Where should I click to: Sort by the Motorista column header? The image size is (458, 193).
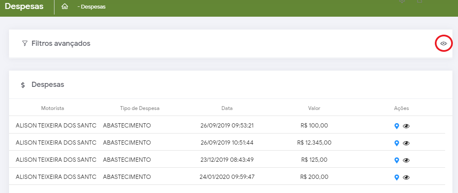[x=53, y=108]
